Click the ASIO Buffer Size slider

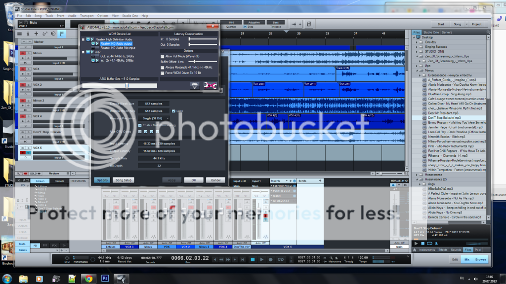click(x=120, y=86)
